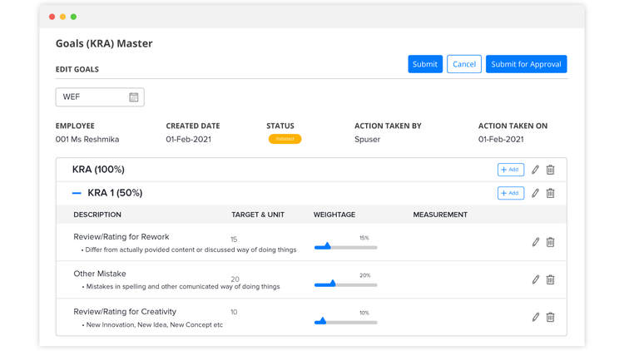Screen dimensions: 624x351
Task: Click Submit for Approval
Action: [x=526, y=64]
